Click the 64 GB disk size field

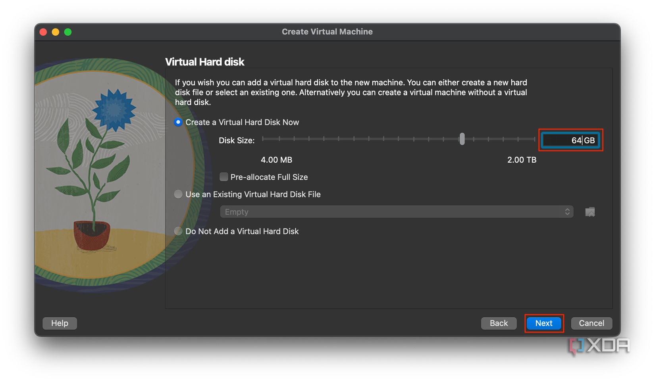click(570, 140)
